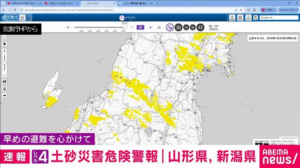Play the map time animation

pos(150,28)
